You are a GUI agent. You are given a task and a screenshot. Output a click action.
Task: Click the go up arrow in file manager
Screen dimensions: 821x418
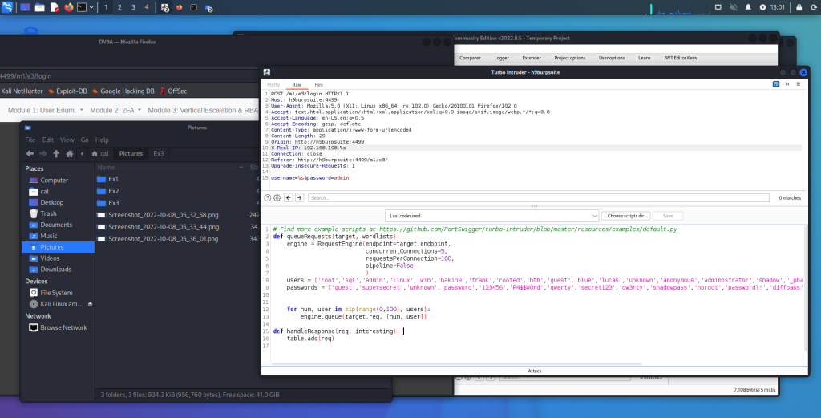[x=56, y=153]
